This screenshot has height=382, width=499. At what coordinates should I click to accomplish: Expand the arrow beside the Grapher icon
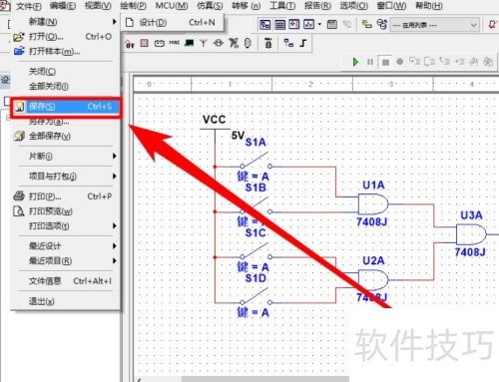[x=319, y=25]
